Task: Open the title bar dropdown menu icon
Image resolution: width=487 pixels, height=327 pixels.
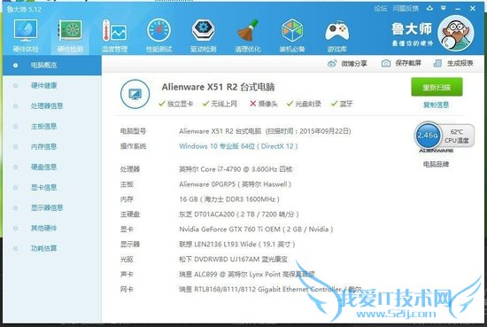Action: (444, 8)
